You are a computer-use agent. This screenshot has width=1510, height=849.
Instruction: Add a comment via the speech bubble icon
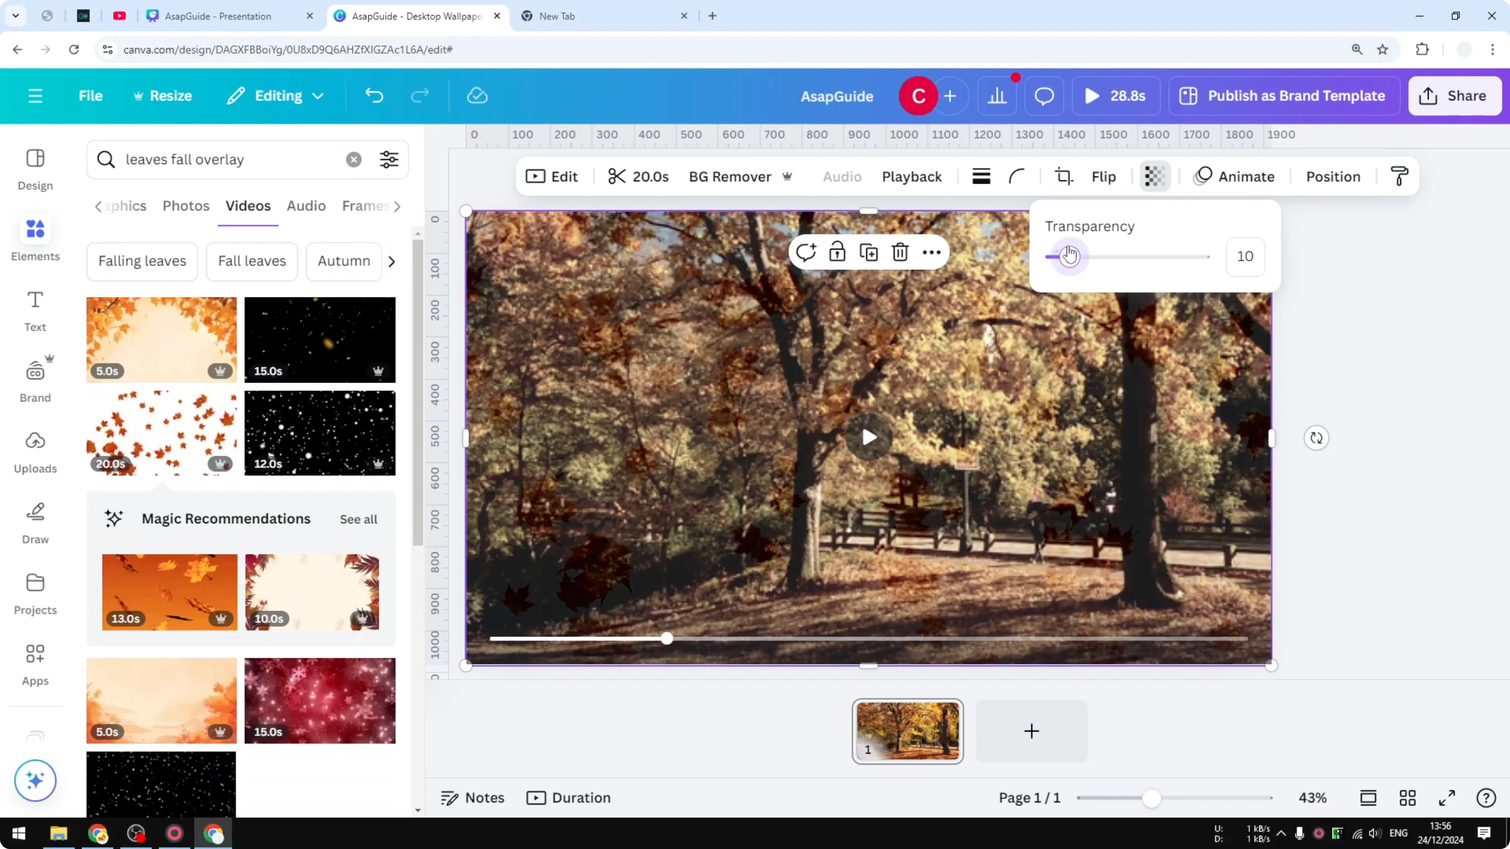point(1043,96)
